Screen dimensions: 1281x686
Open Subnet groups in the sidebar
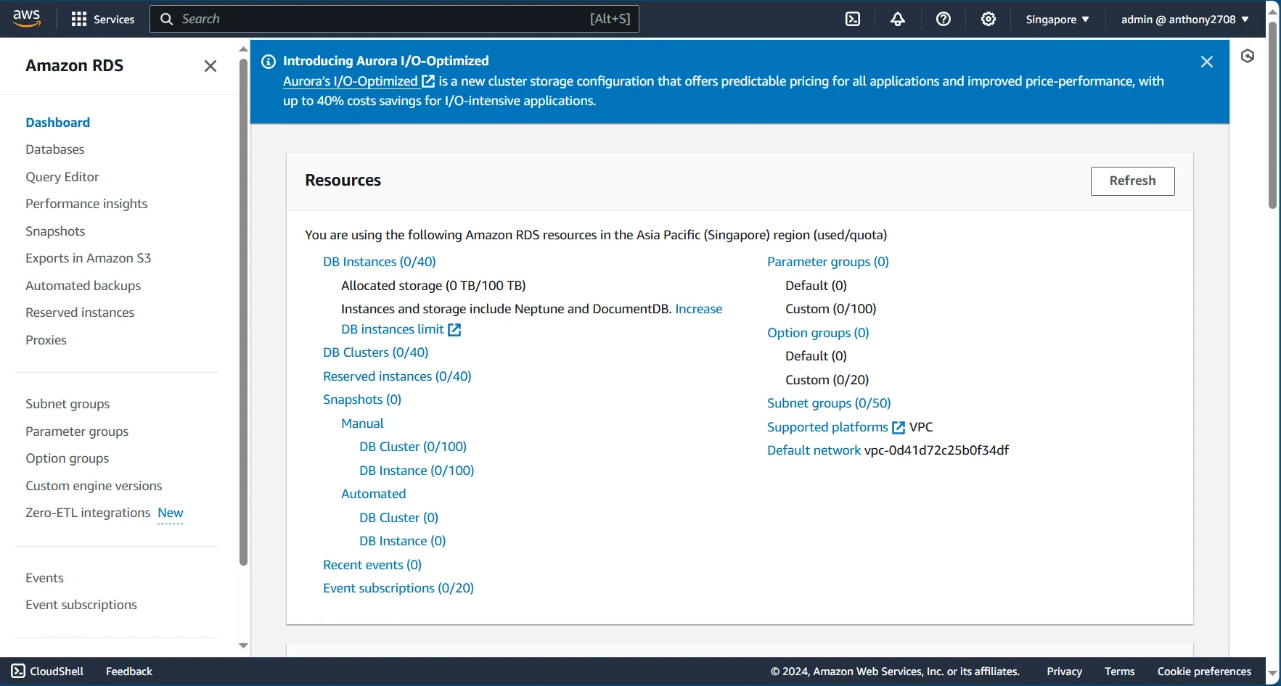point(67,404)
